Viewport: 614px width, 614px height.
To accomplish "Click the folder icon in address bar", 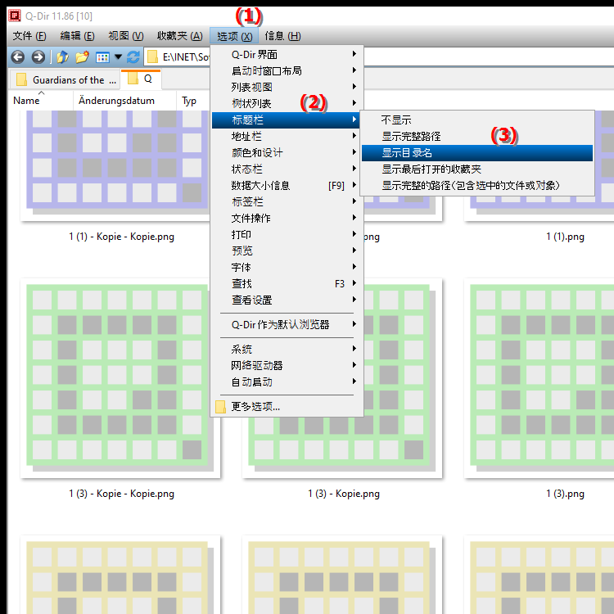I will coord(152,57).
